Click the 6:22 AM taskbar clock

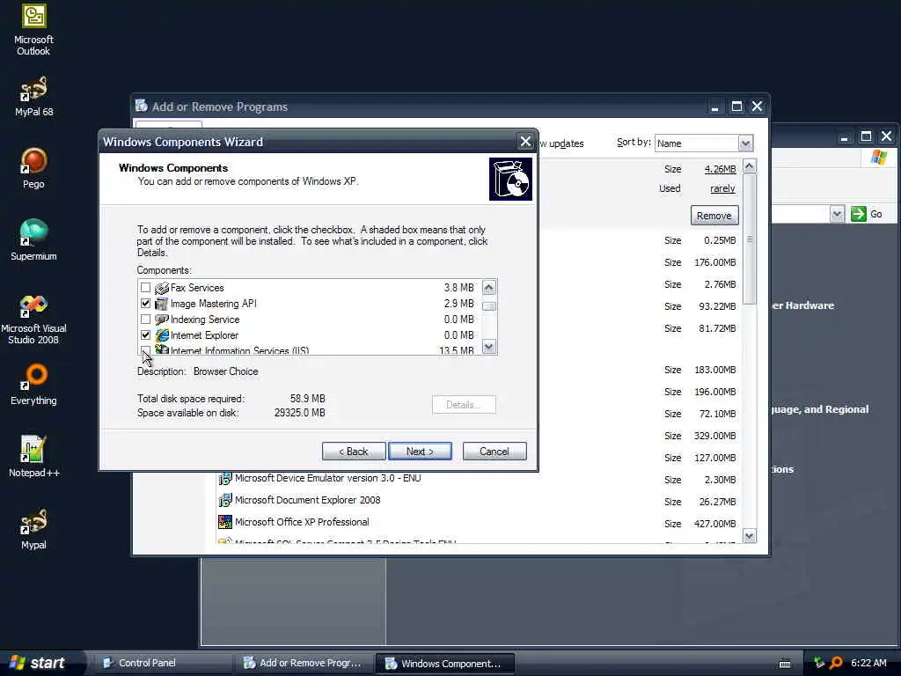[868, 663]
